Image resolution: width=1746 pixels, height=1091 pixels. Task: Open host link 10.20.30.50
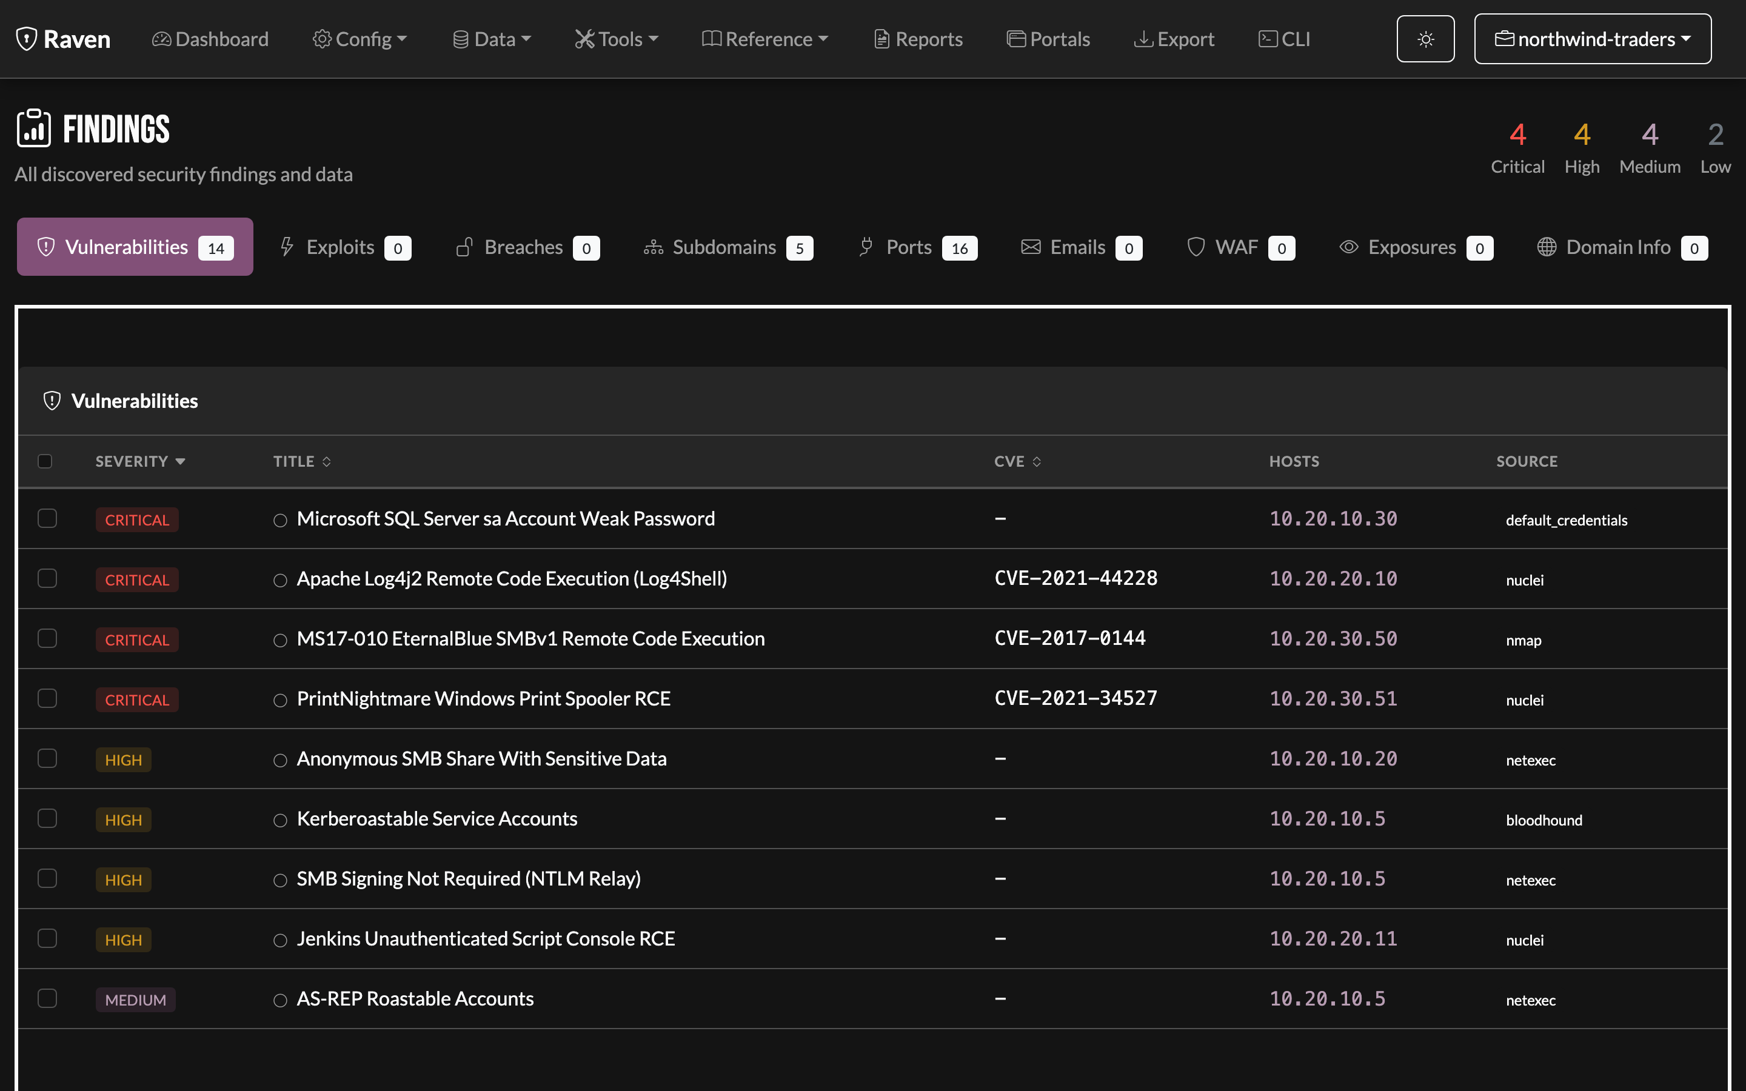1333,639
